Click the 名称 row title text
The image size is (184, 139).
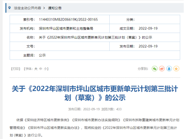click(95, 37)
